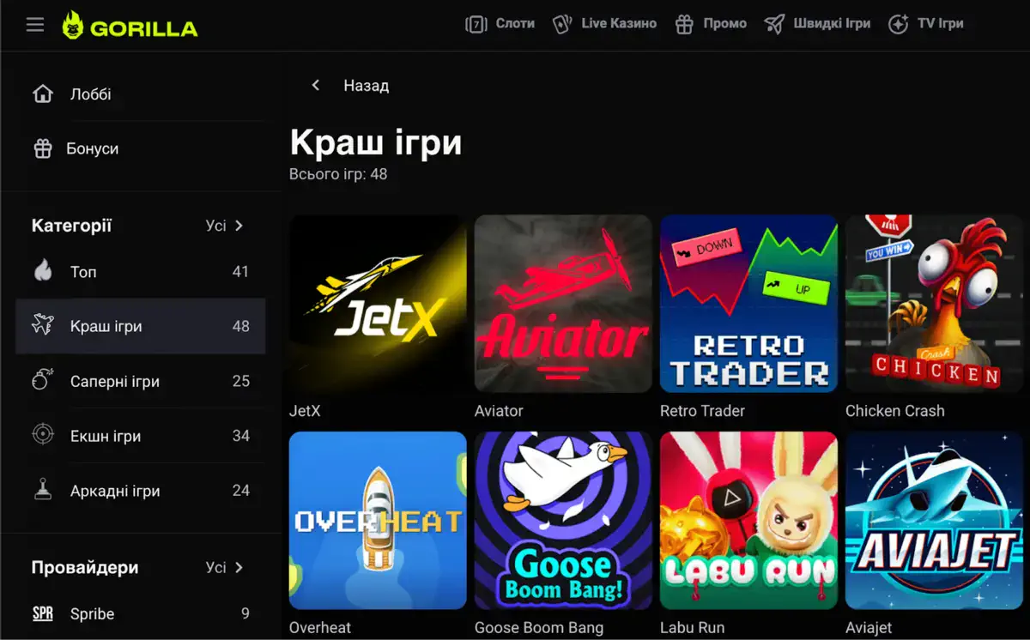
Task: Click the "Labu Run" title text
Action: click(x=692, y=628)
